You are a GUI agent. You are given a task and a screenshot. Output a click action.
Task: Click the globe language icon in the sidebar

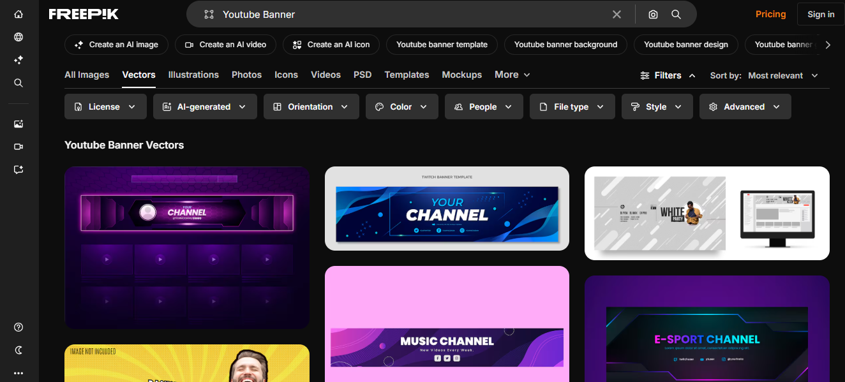coord(18,36)
